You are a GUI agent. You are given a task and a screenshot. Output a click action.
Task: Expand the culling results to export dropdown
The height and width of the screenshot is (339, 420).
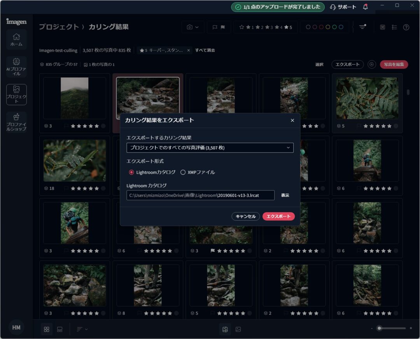[x=210, y=148]
